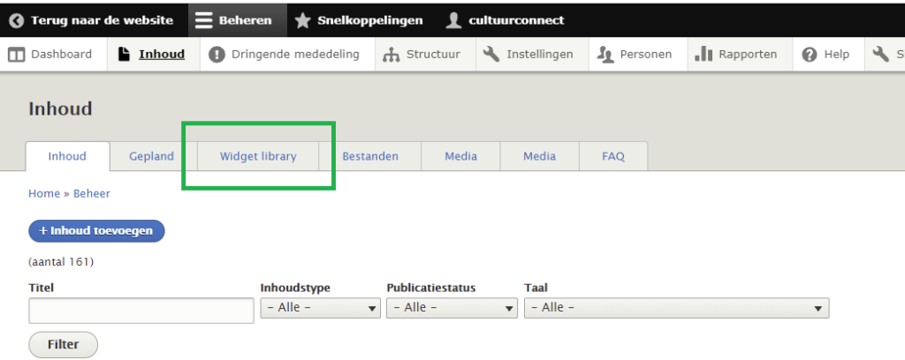Click the Instellingen wrench icon
Screen dimensions: 905x360
coord(492,55)
